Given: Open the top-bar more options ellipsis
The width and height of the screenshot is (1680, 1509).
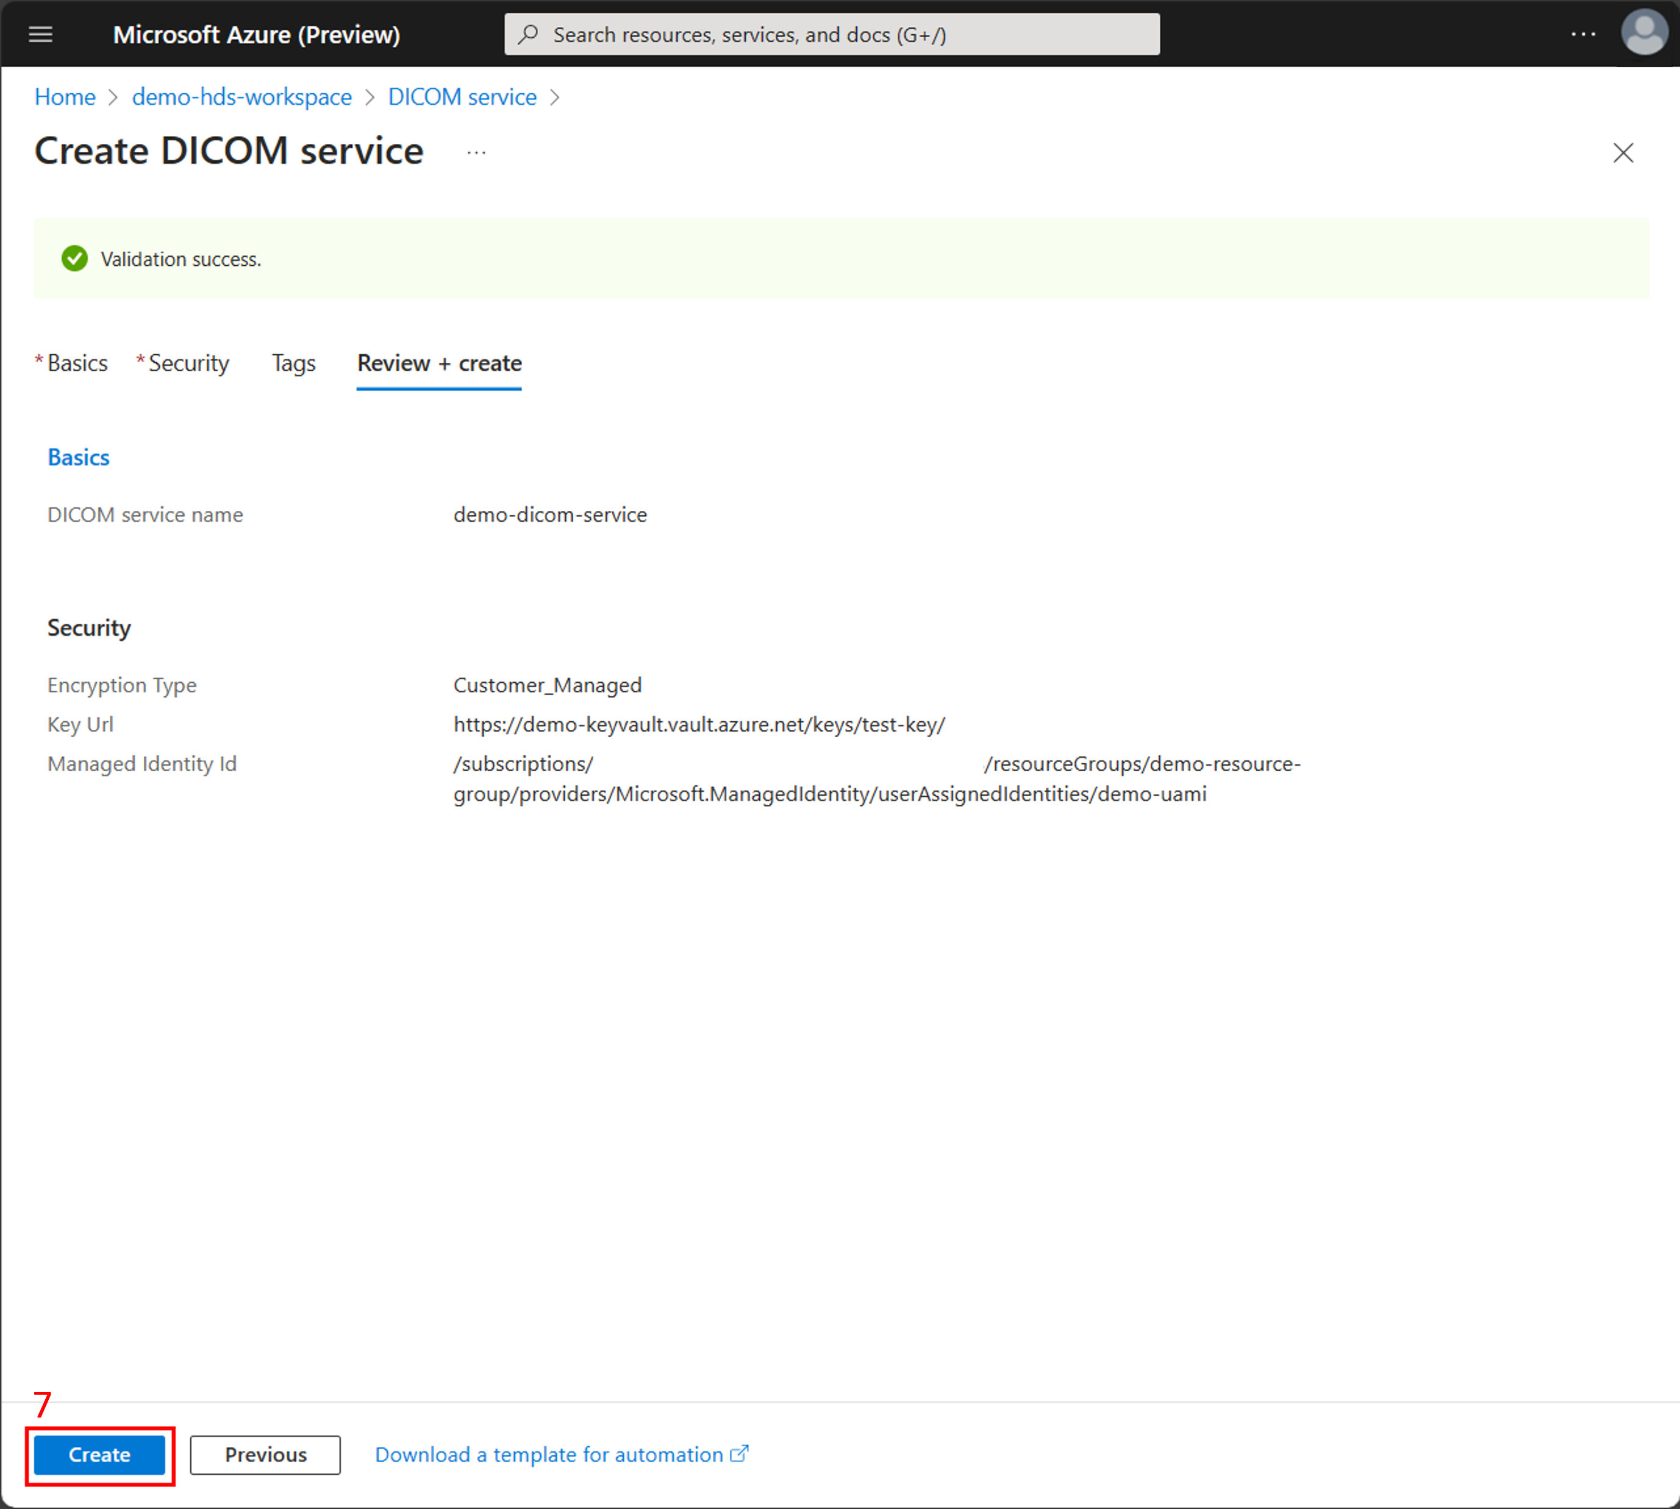Looking at the screenshot, I should click(1582, 35).
